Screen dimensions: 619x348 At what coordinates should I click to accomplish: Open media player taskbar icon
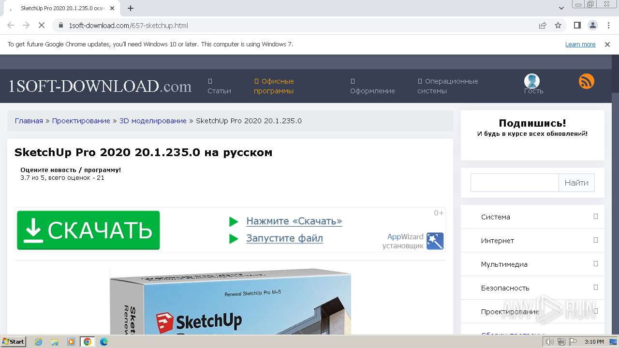tap(71, 342)
